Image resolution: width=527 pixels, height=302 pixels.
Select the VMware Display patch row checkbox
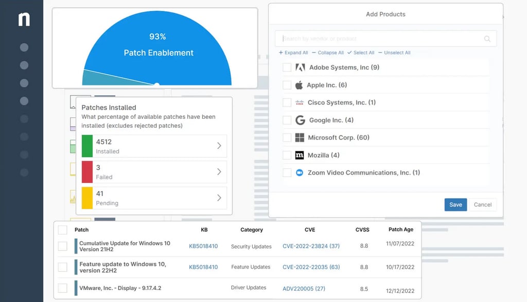[x=62, y=288]
